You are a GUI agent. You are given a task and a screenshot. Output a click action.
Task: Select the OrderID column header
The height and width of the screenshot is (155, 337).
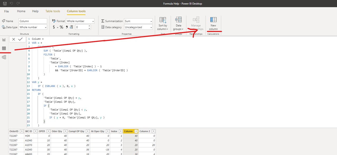point(14,131)
